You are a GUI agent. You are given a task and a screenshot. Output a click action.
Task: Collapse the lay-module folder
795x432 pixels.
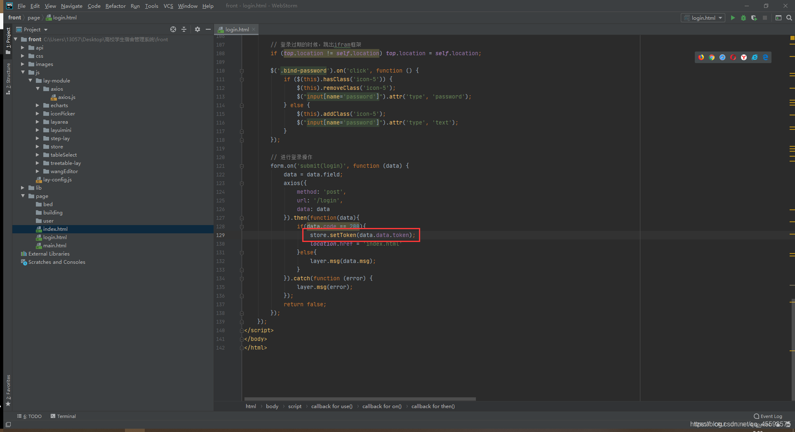(x=30, y=81)
